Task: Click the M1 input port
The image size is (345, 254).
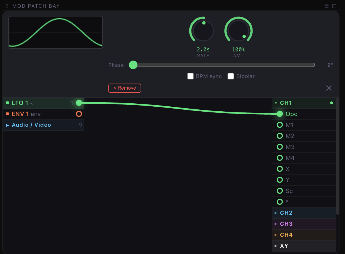Action: pos(280,125)
